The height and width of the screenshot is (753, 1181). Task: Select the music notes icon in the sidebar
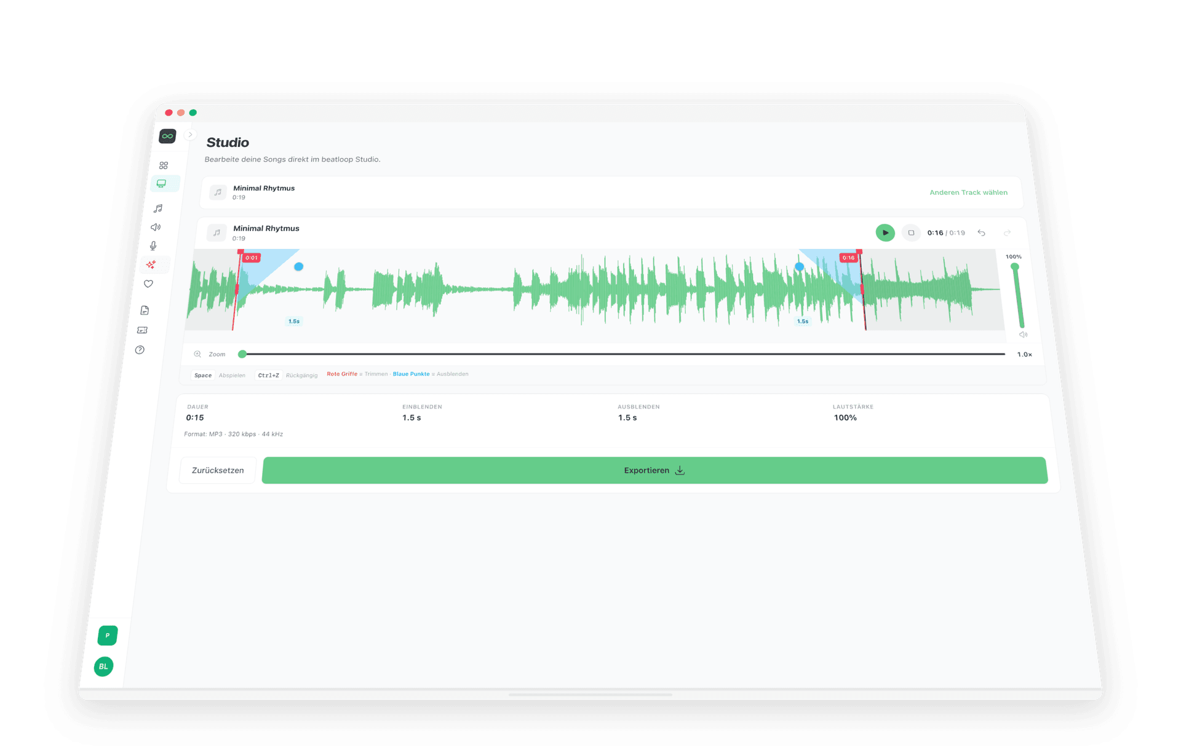(157, 208)
